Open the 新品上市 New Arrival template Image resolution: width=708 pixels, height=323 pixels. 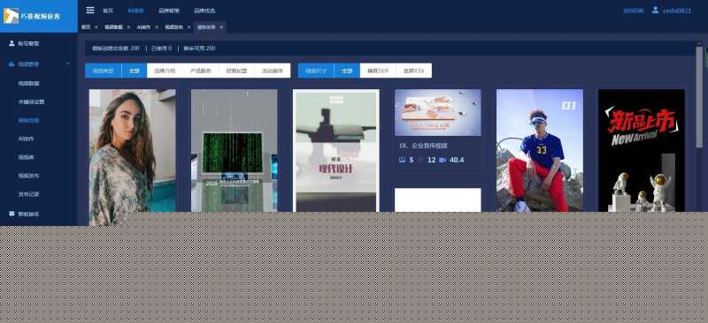coord(642,150)
